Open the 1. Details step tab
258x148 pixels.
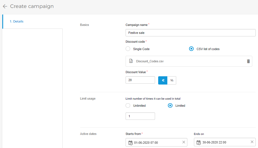(x=17, y=21)
